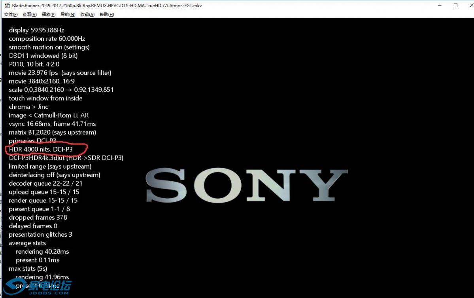This screenshot has width=474, height=298.
Task: Click the decoder queue 22-22 / 21 line
Action: click(x=45, y=183)
